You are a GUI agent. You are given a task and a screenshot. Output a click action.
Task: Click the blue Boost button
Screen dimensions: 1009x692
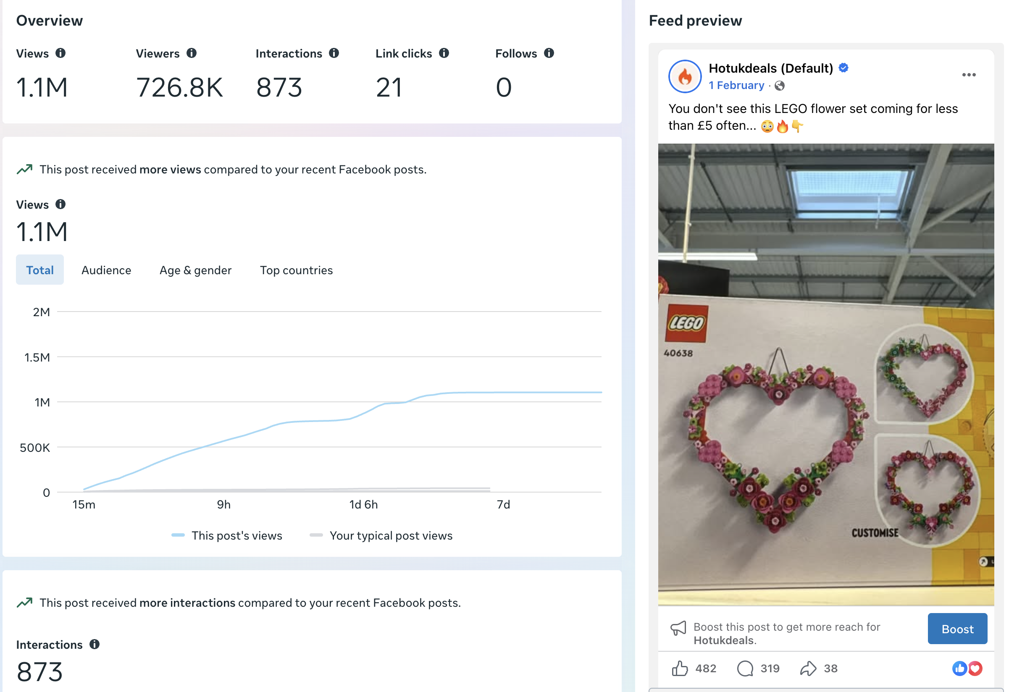(x=957, y=629)
